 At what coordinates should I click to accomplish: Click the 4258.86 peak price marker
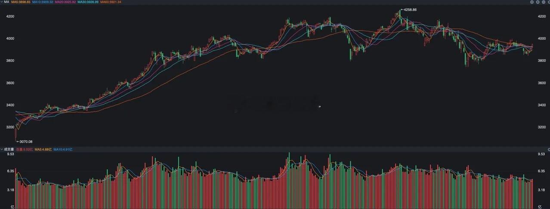pos(408,9)
